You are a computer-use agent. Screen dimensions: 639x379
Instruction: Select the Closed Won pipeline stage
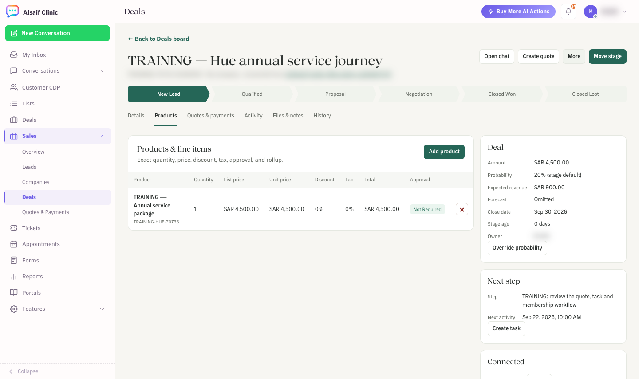(x=502, y=94)
